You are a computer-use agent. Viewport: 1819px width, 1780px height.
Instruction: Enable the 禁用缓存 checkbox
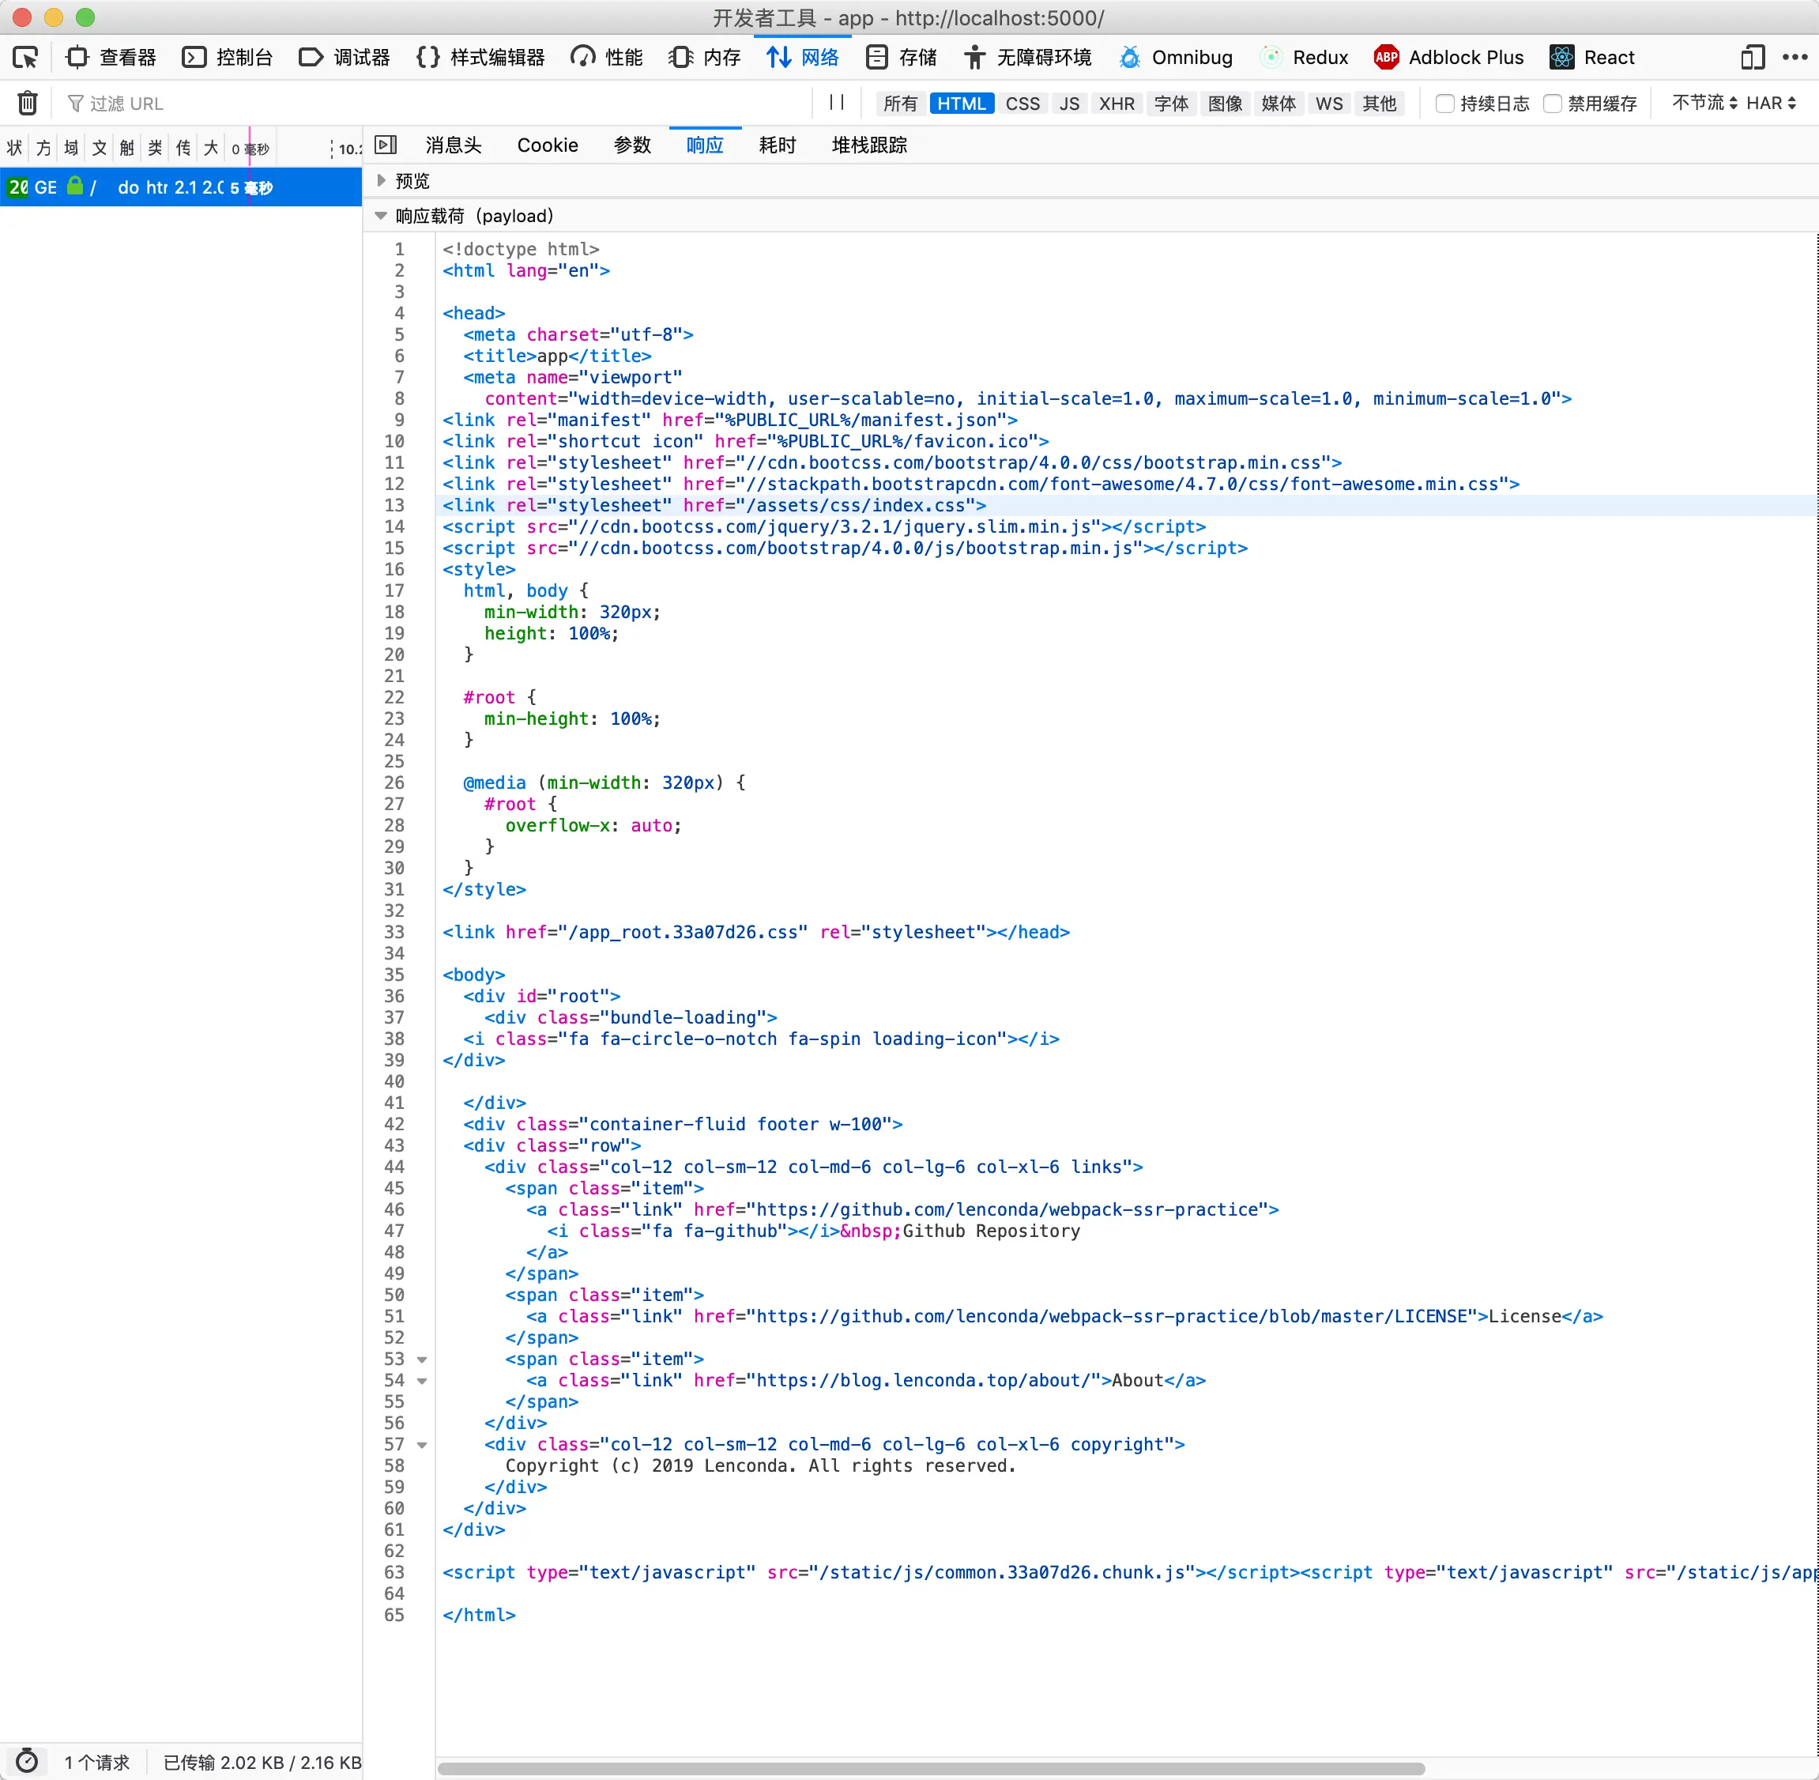coord(1553,104)
